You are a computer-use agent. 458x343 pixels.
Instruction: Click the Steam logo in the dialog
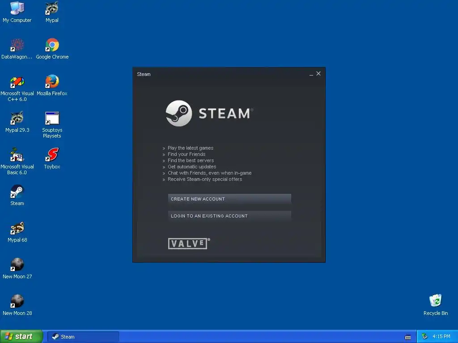209,113
